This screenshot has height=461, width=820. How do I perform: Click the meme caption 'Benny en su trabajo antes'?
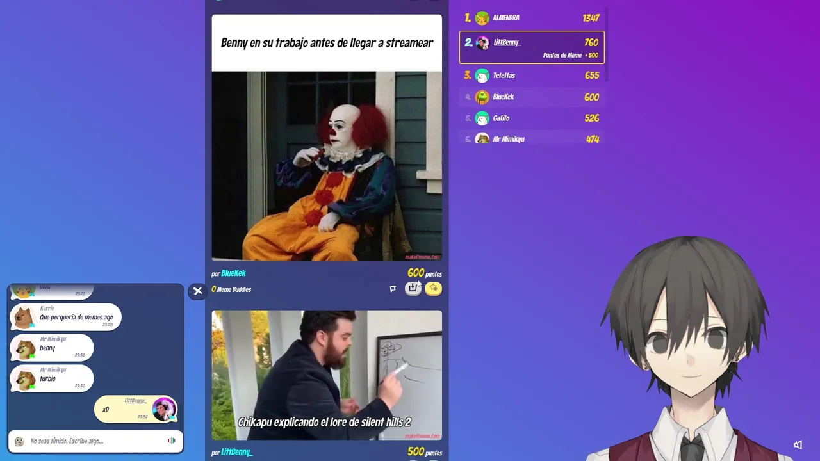point(327,43)
